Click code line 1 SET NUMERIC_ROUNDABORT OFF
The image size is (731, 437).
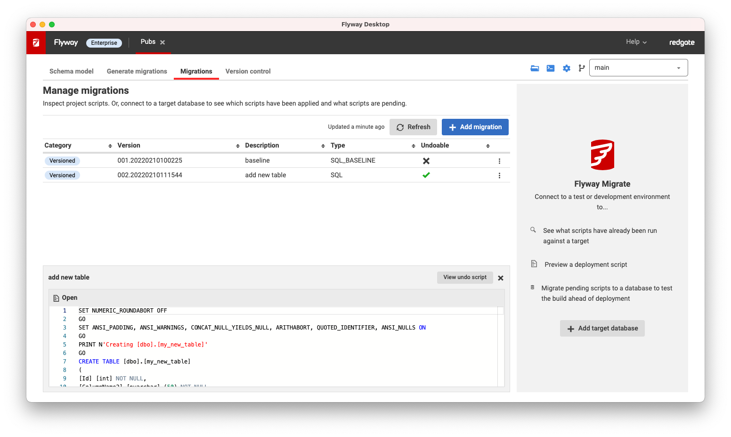click(x=122, y=311)
